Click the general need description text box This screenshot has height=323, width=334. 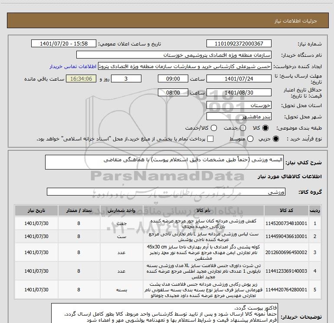[x=164, y=162]
